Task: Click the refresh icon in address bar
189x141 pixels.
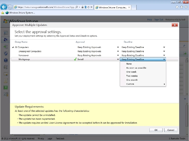Action: pyautogui.click(x=88, y=7)
